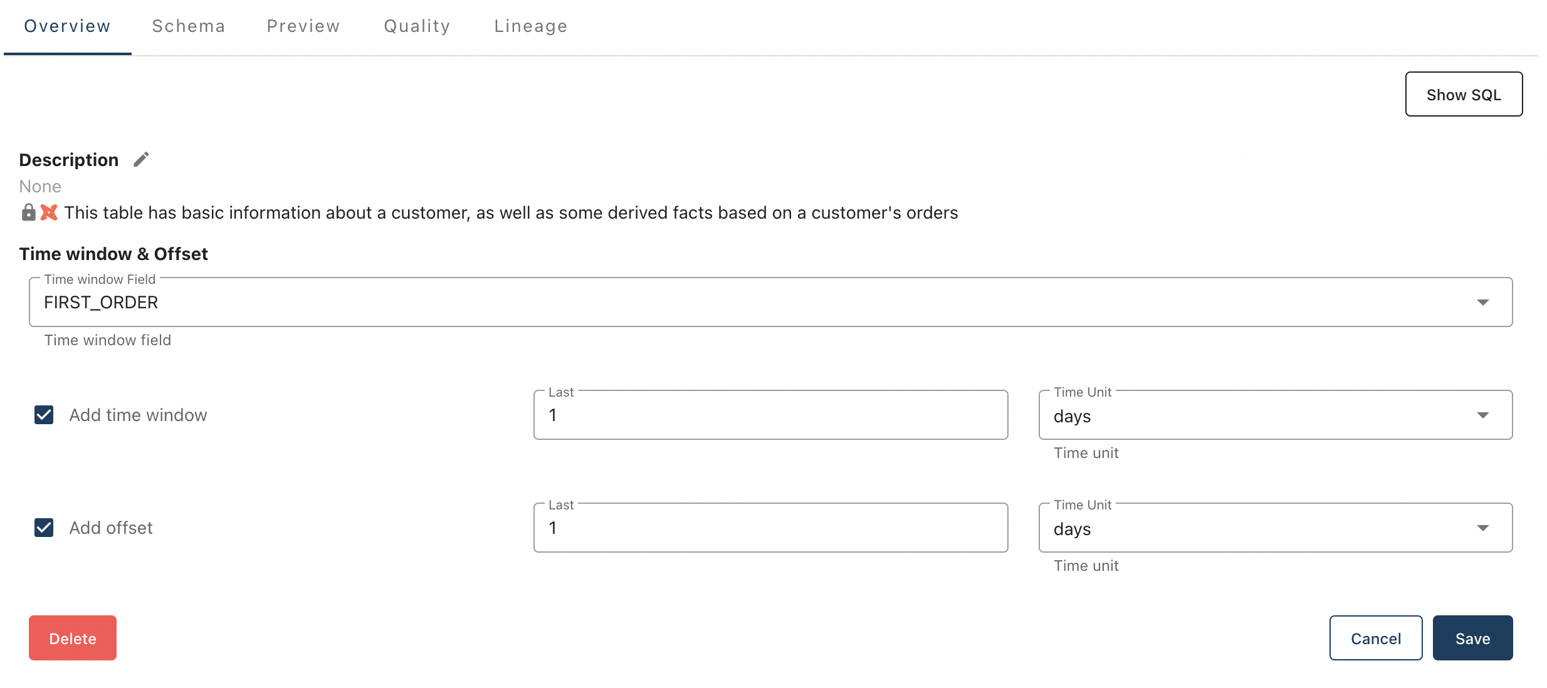Click the FIRST_ORDER dropdown arrow
1547x688 pixels.
coord(1482,303)
